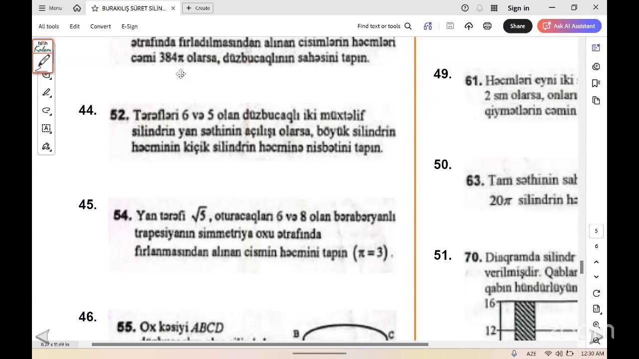Open the apps grid icon
The image size is (639, 359).
pyautogui.click(x=494, y=8)
